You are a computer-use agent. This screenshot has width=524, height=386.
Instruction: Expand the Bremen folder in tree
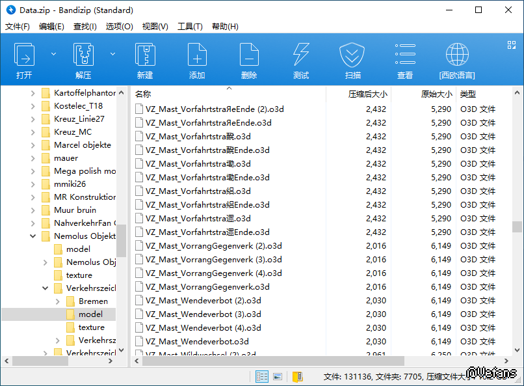click(x=58, y=301)
